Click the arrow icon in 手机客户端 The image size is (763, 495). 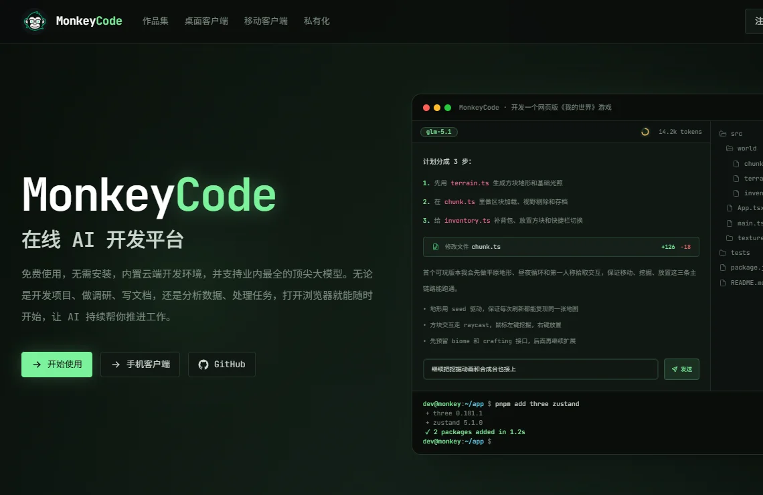pyautogui.click(x=116, y=364)
